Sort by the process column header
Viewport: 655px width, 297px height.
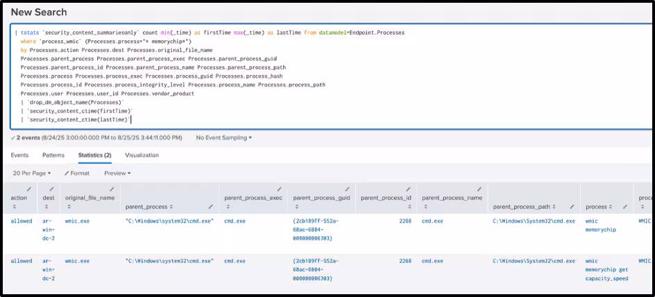597,207
